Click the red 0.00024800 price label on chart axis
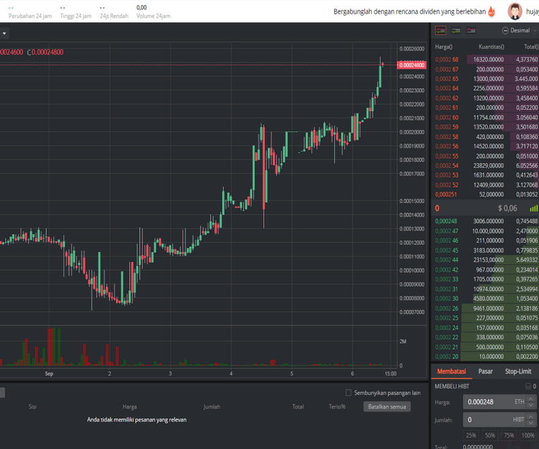 coord(412,65)
